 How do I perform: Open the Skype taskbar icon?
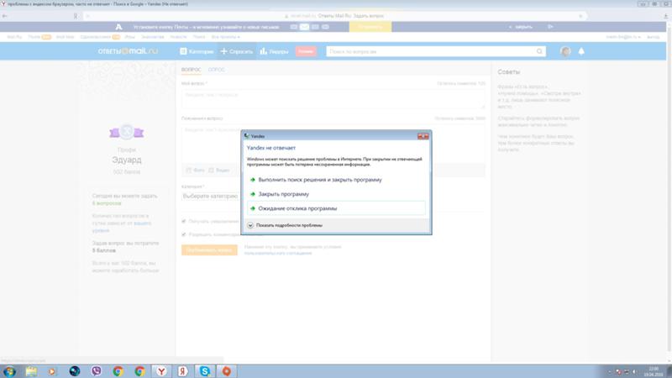204,371
